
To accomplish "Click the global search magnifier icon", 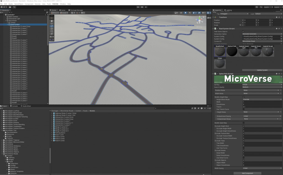I will [x=261, y=7].
